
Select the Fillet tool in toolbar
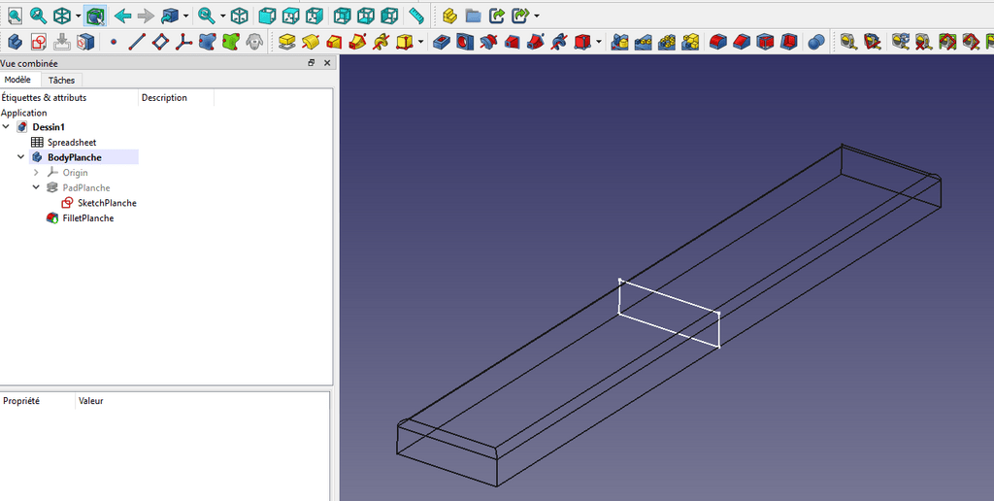click(717, 42)
